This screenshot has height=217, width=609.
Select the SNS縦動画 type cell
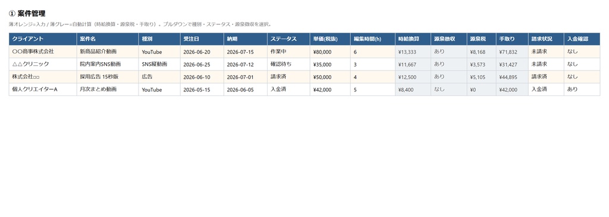click(159, 64)
